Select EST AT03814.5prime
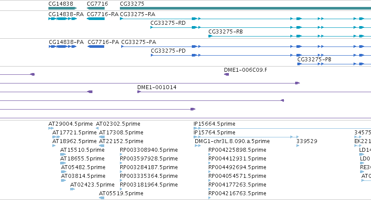 click(x=83, y=176)
